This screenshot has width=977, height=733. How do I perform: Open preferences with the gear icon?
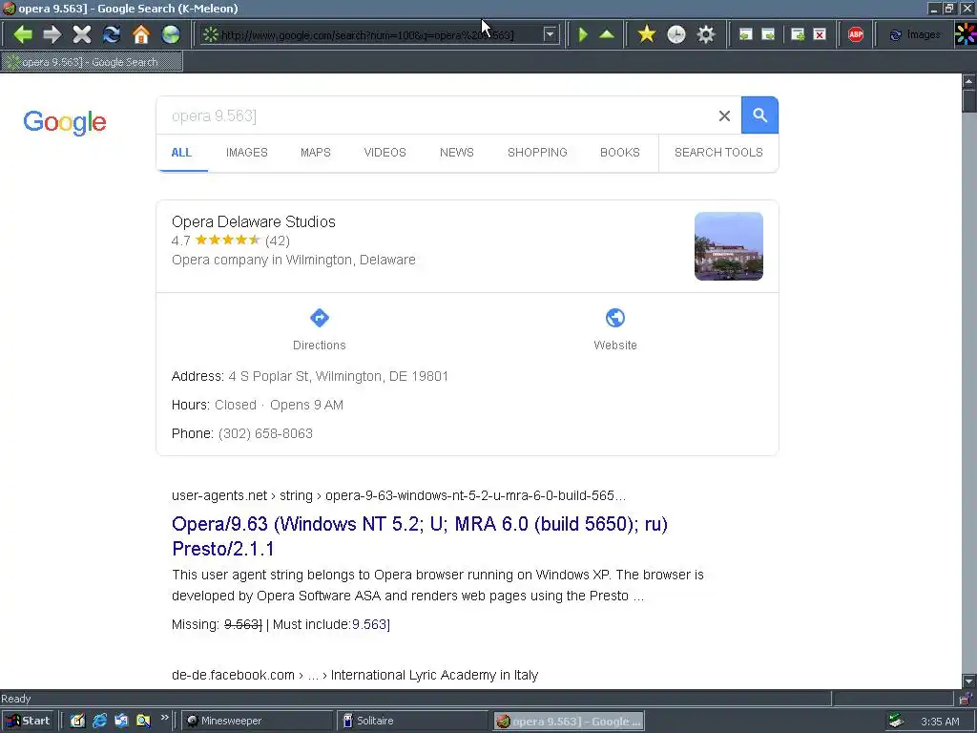tap(705, 34)
